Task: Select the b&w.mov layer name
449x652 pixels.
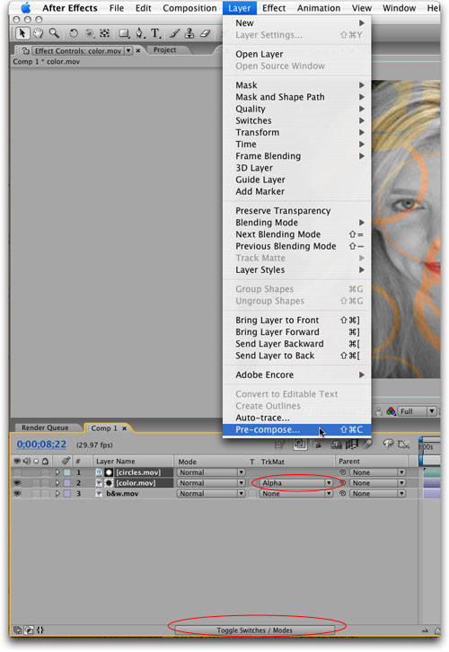Action: coord(122,494)
